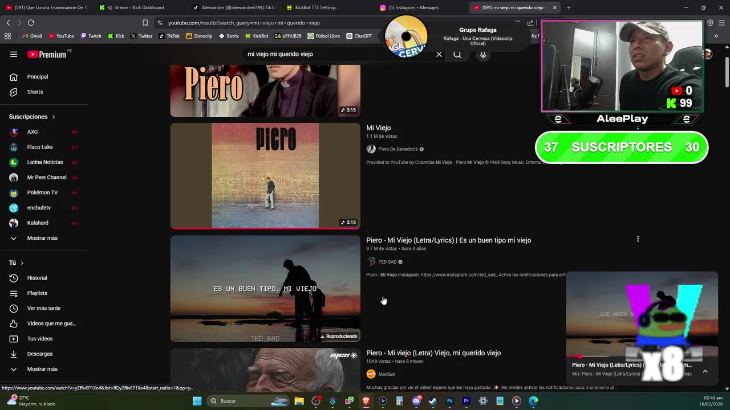Open more options for the TED SAD video

[638, 239]
